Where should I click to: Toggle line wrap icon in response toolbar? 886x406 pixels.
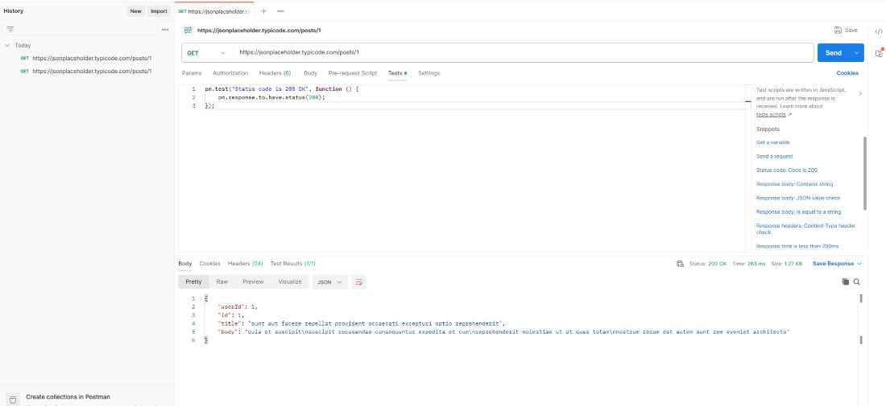click(358, 282)
